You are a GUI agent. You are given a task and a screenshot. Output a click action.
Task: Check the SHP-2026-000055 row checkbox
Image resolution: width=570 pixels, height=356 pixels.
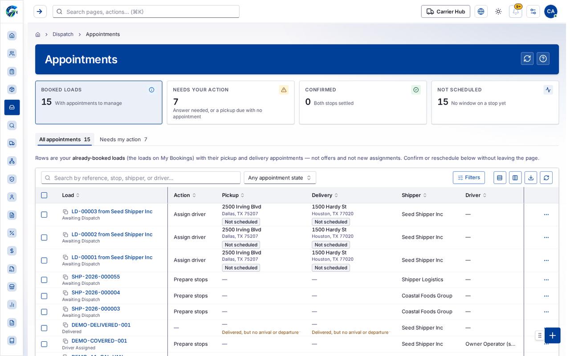(x=44, y=280)
